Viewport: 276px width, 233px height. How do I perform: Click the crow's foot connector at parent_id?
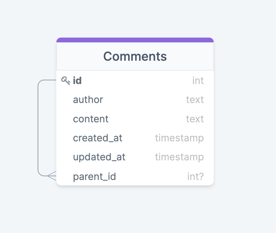tap(52, 176)
